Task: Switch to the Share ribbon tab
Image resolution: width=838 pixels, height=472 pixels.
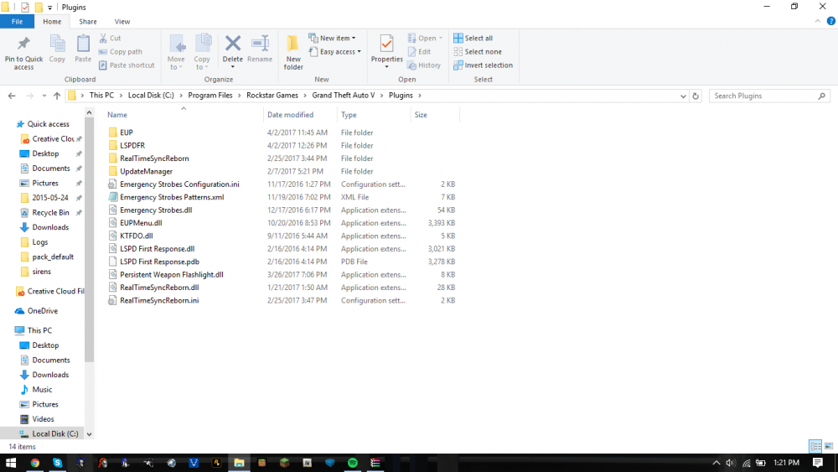Action: coord(88,22)
